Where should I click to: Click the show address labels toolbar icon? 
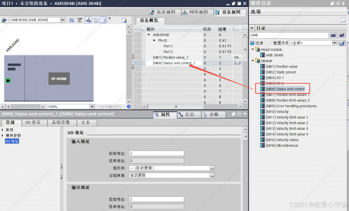71,20
